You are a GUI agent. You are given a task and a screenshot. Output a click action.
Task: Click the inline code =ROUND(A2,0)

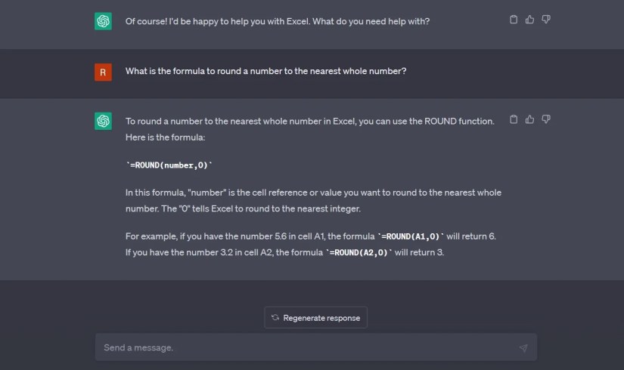point(359,252)
